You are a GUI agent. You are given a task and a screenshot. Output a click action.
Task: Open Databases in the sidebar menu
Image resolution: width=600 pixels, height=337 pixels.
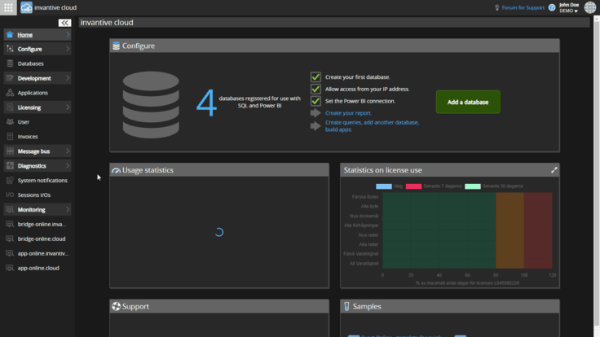(31, 63)
